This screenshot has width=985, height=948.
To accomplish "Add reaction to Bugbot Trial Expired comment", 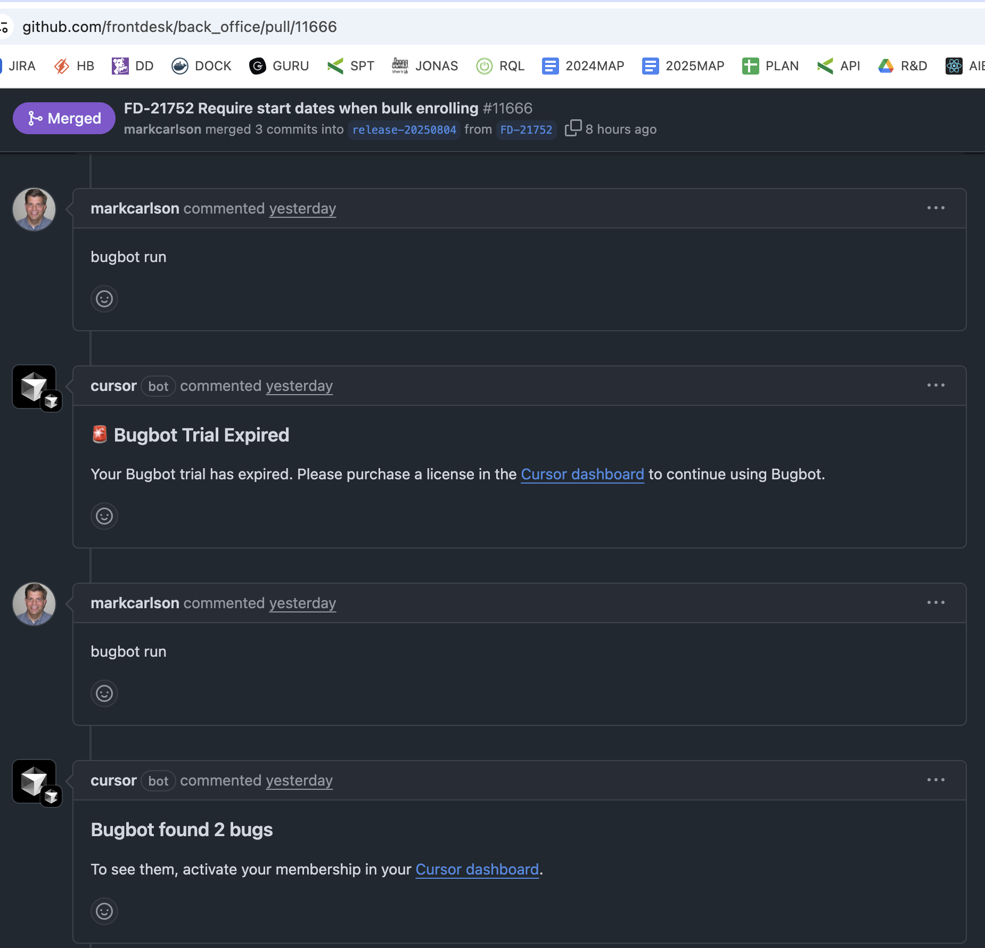I will tap(104, 516).
